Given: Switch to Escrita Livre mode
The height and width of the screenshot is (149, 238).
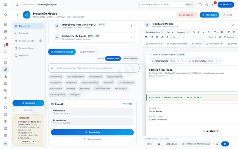Looking at the screenshot, I should coord(87,52).
